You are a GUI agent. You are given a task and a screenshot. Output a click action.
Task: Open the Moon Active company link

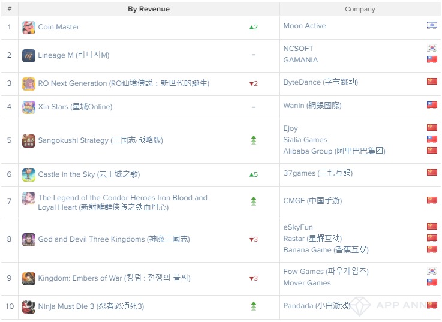click(305, 26)
